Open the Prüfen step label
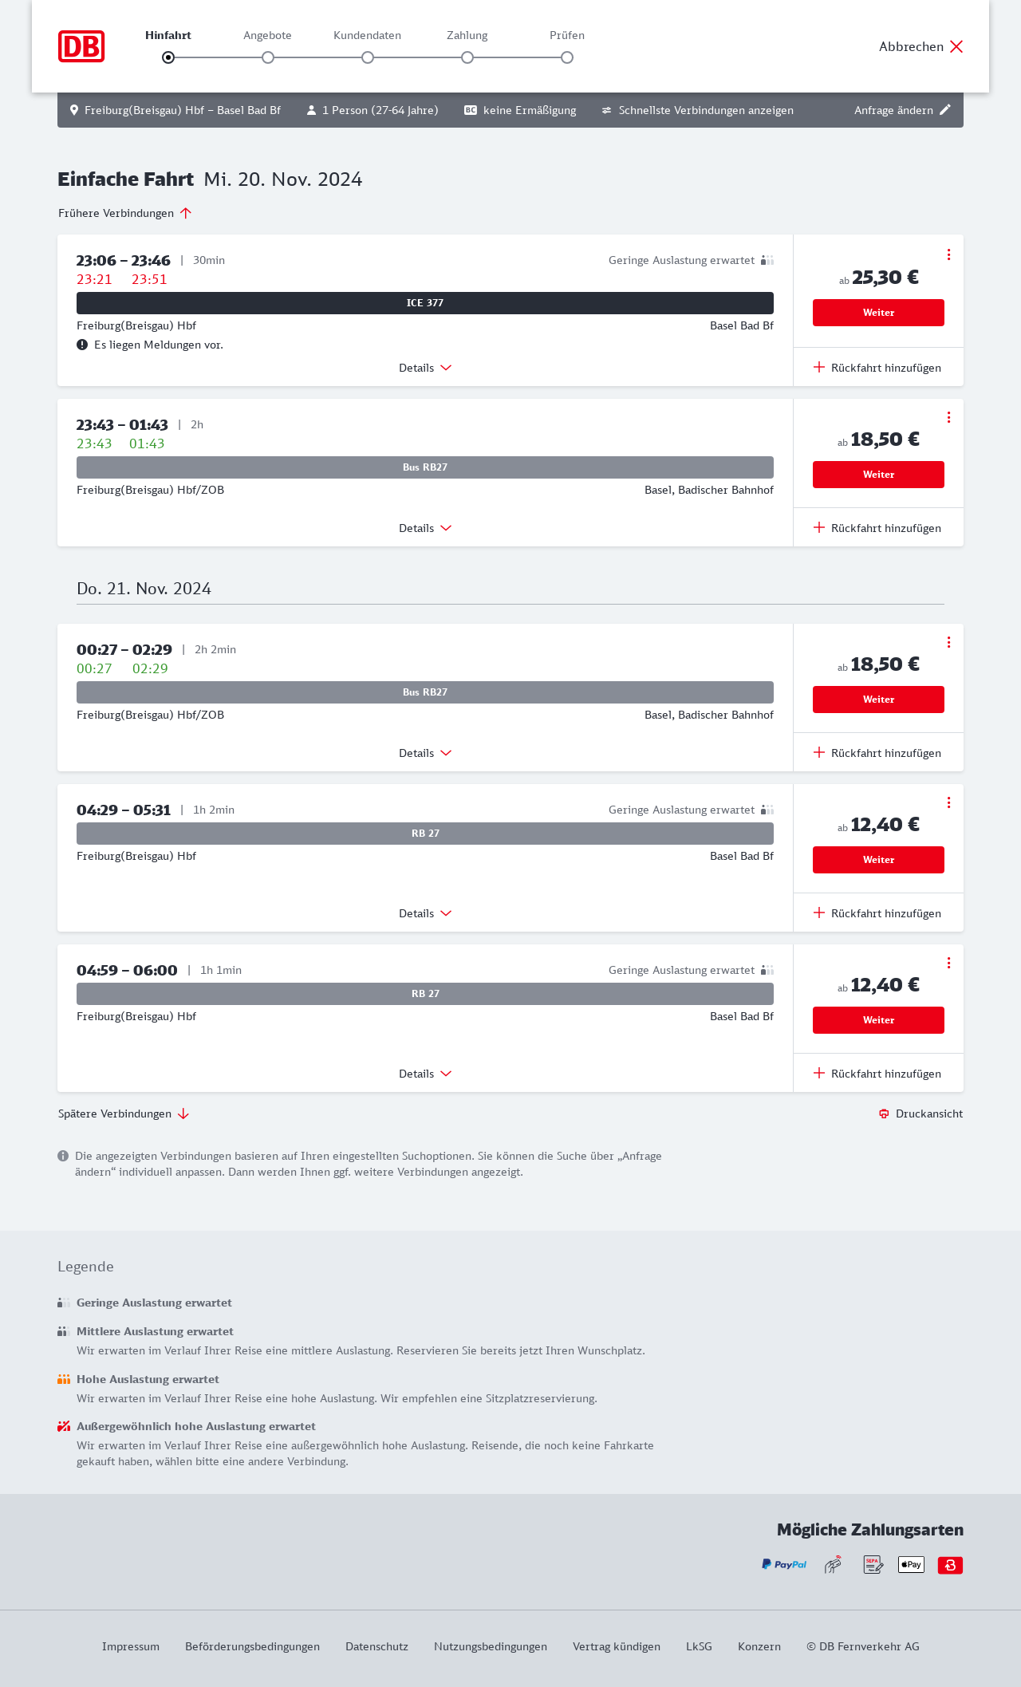This screenshot has width=1021, height=1687. (567, 35)
